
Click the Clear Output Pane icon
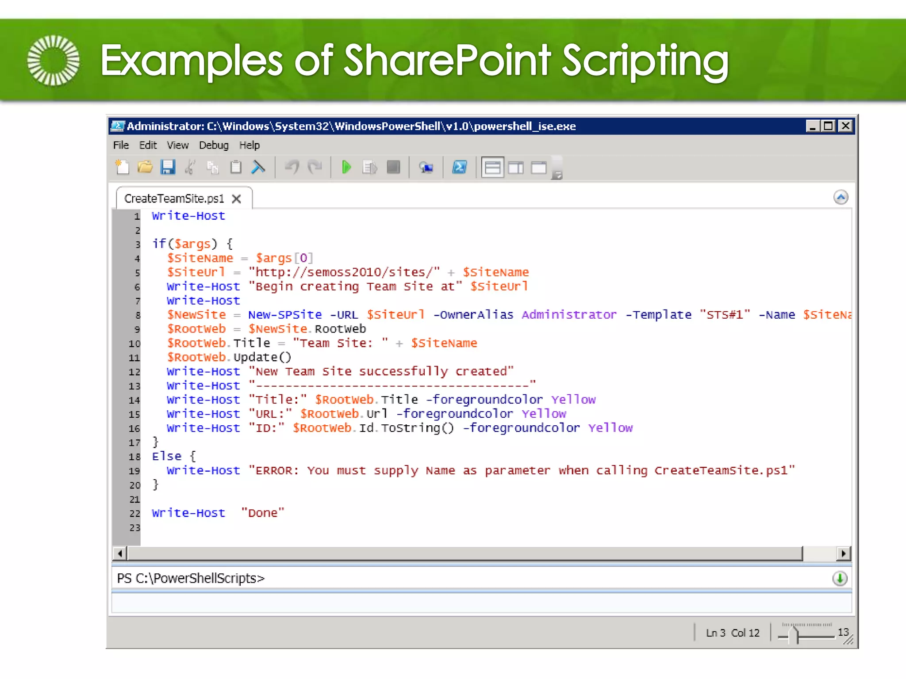[x=258, y=168]
